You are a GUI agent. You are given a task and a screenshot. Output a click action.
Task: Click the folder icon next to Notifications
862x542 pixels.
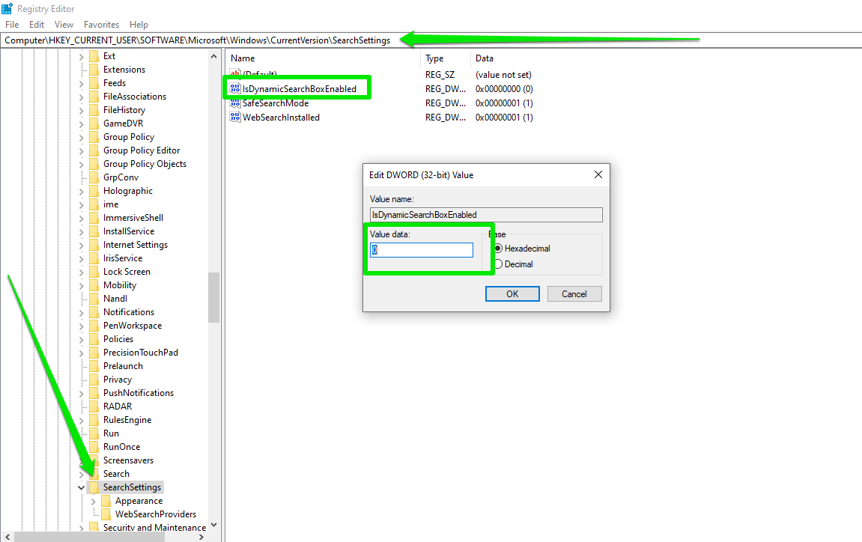[x=94, y=312]
